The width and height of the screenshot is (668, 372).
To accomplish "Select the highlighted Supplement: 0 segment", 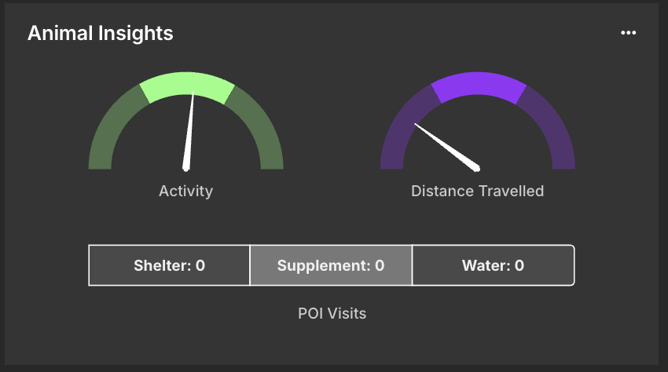I will point(331,265).
